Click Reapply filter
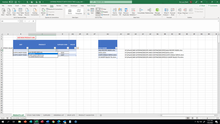The width and height of the screenshot is (220, 124). [x=104, y=12]
